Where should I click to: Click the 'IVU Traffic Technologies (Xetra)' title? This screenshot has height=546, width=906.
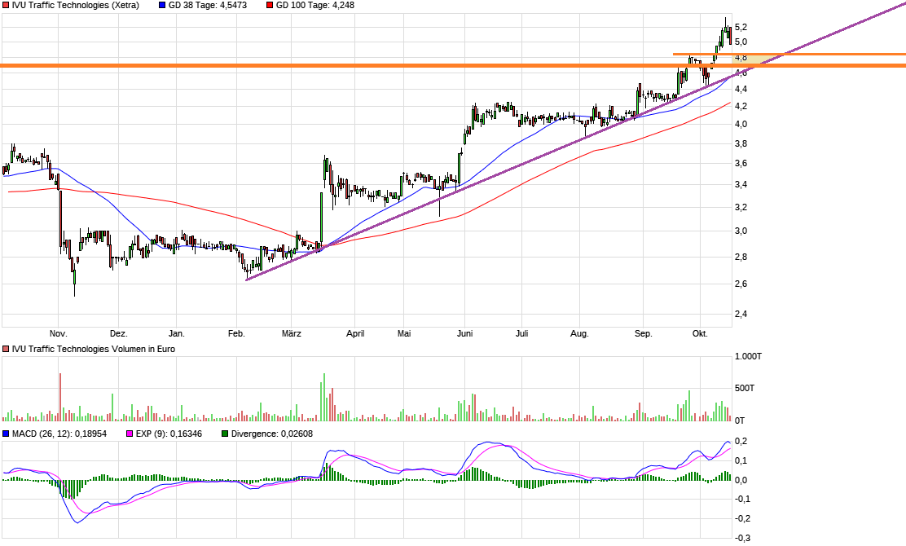coord(76,5)
